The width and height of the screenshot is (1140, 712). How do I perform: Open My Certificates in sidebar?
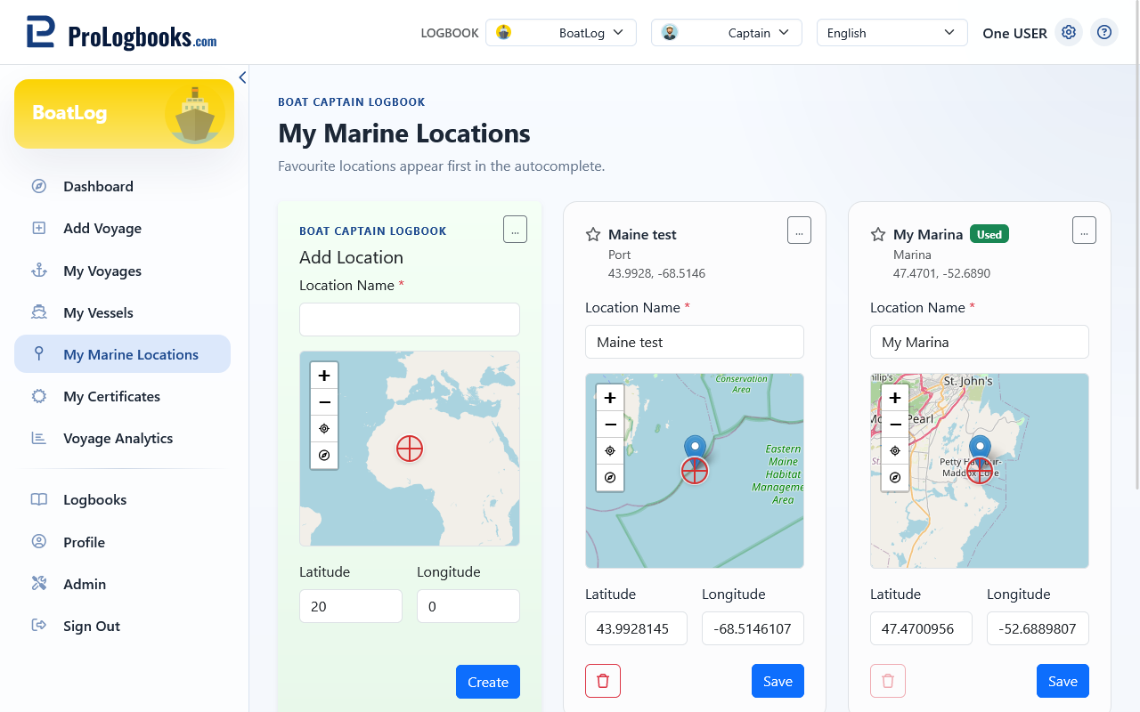click(x=122, y=396)
